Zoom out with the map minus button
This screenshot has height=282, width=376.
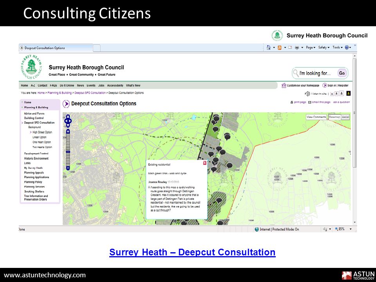(68, 168)
